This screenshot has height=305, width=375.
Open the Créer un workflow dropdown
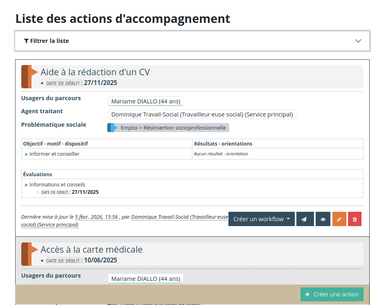tap(261, 219)
